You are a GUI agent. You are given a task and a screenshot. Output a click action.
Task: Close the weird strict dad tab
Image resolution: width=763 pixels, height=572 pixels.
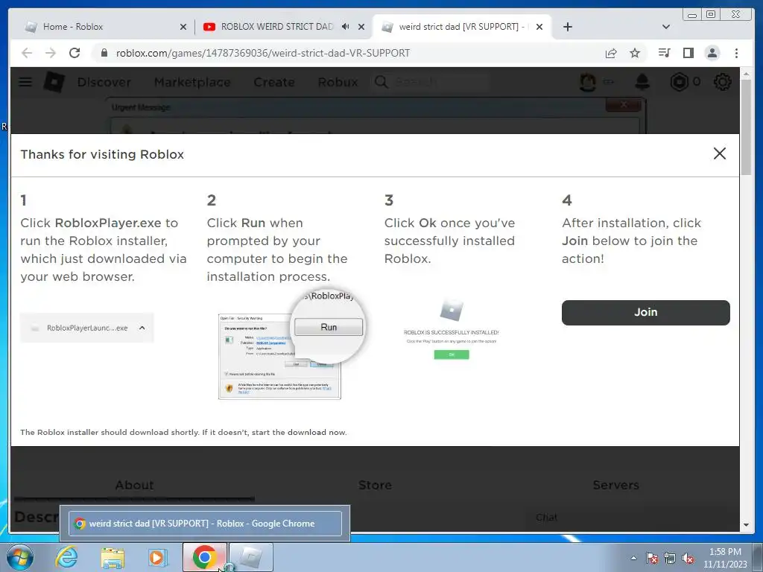539,27
